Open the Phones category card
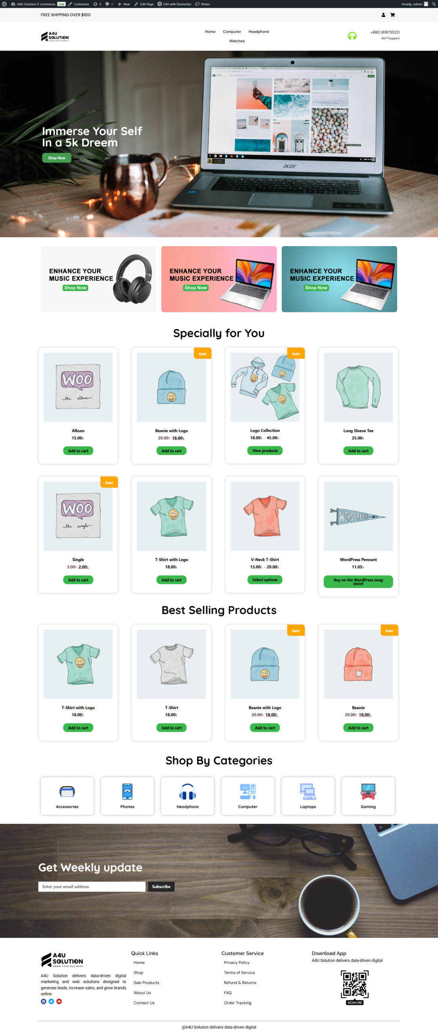The width and height of the screenshot is (438, 1035). 127,795
